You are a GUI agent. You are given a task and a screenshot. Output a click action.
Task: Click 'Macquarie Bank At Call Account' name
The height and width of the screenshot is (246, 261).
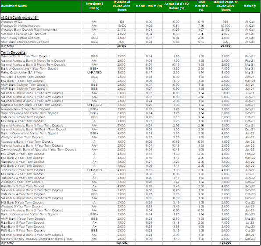(24, 34)
